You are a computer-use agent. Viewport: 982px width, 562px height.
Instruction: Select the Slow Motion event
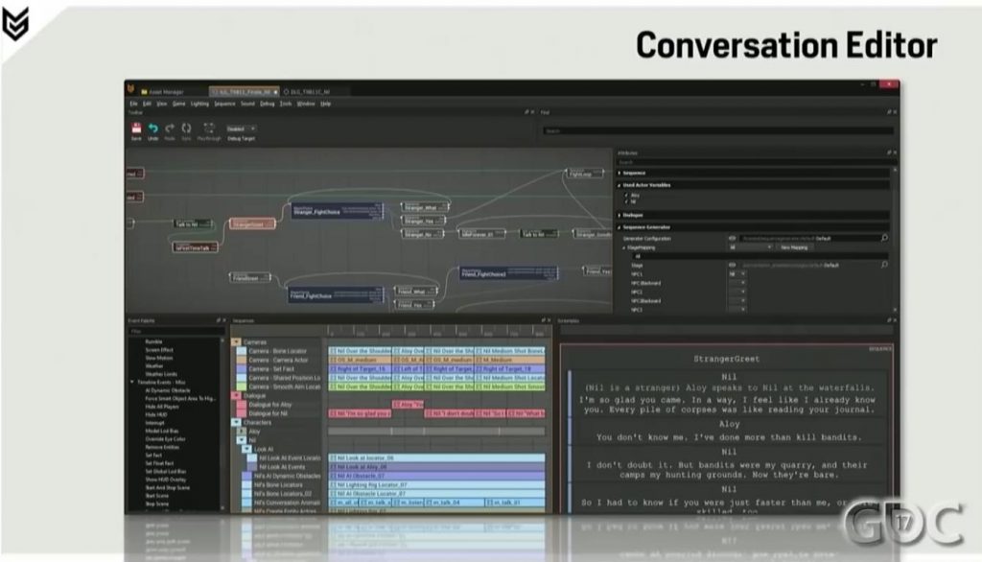click(x=159, y=358)
